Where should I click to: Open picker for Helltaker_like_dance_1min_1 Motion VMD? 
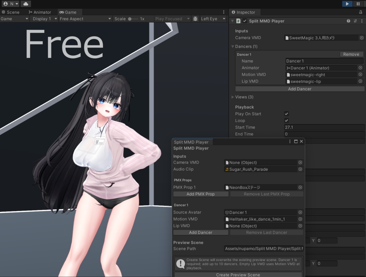pos(300,219)
